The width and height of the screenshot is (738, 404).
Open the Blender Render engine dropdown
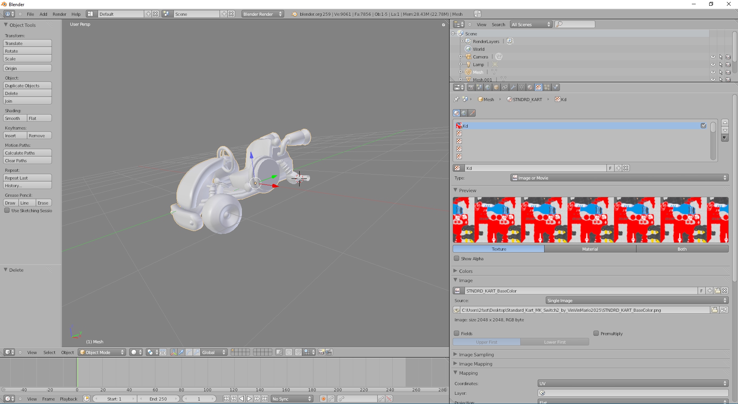click(x=263, y=14)
